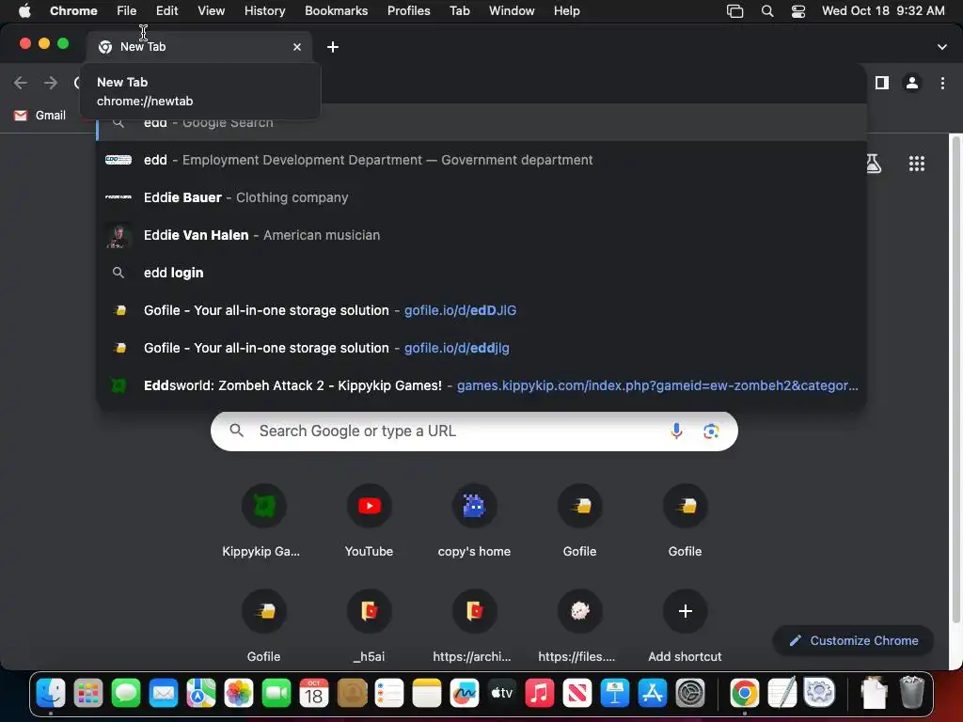This screenshot has width=963, height=722.
Task: Open the Chrome side panel
Action: click(x=882, y=83)
